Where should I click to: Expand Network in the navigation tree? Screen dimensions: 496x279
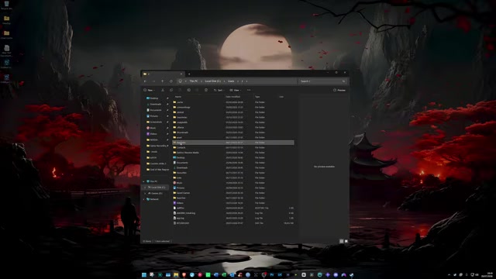[x=143, y=199]
